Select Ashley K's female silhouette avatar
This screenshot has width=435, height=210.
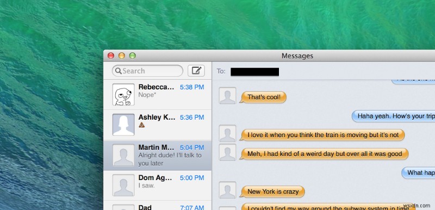coord(123,125)
